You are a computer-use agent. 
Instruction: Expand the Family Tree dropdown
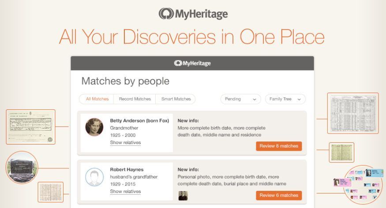click(x=285, y=99)
